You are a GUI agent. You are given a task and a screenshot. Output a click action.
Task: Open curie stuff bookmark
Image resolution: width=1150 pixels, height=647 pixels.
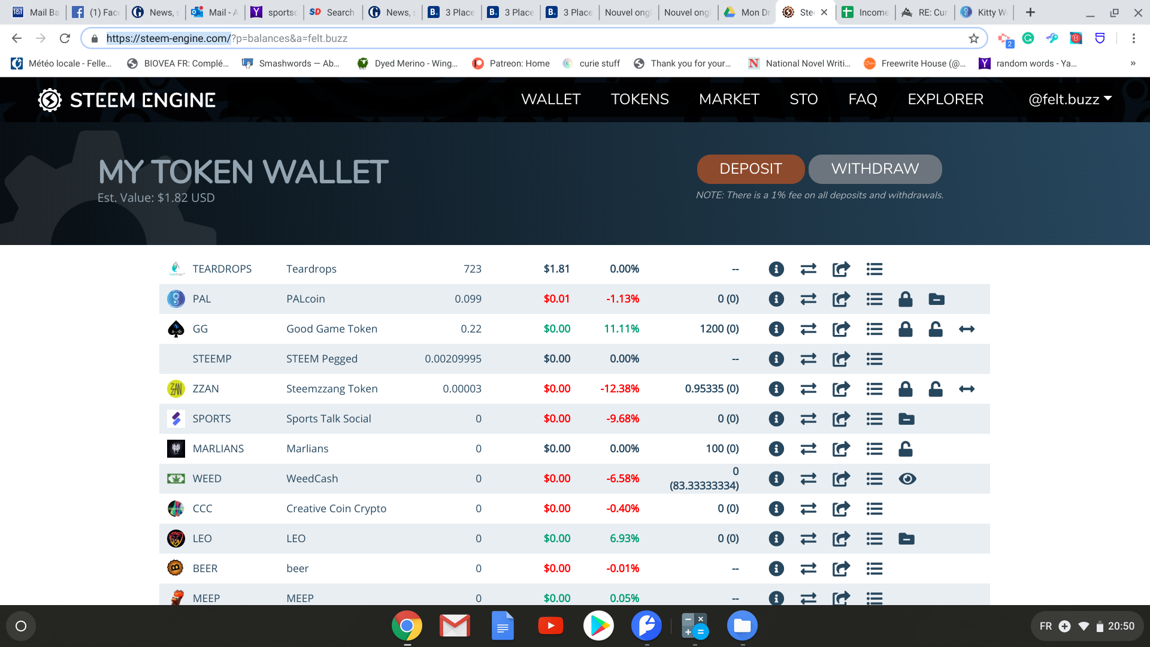(591, 64)
